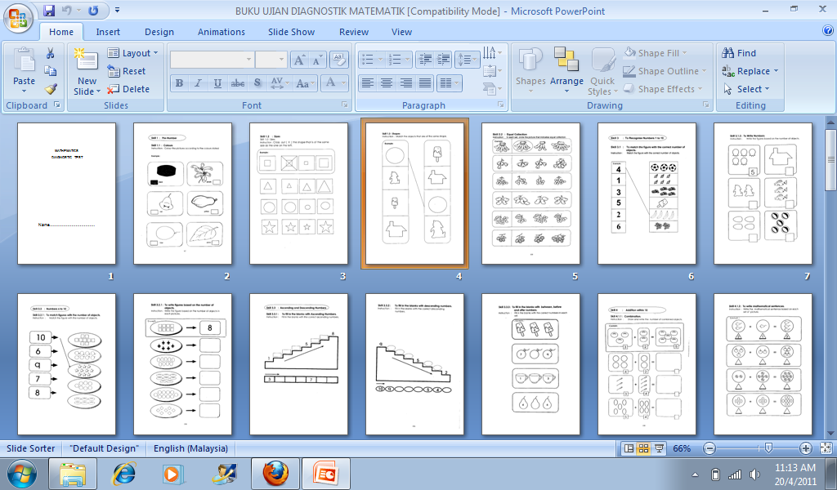The height and width of the screenshot is (490, 837).
Task: Redo action in Quick Access toolbar
Action: click(93, 10)
